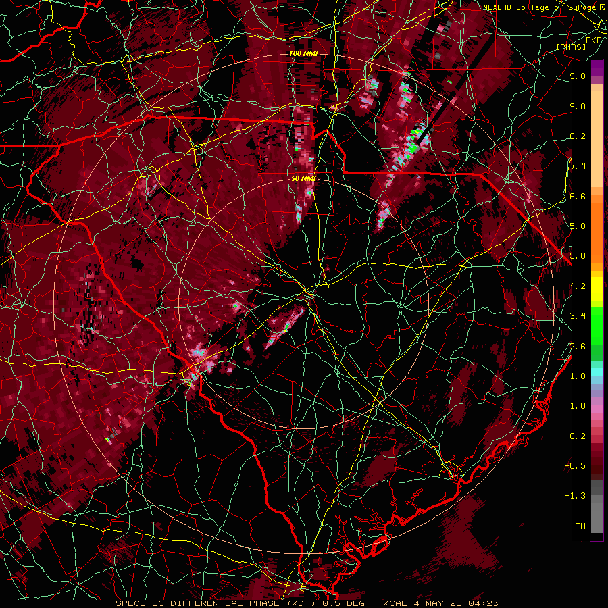Image resolution: width=608 pixels, height=608 pixels.
Task: Click the -1.3 value on the color scale
Action: coord(575,496)
